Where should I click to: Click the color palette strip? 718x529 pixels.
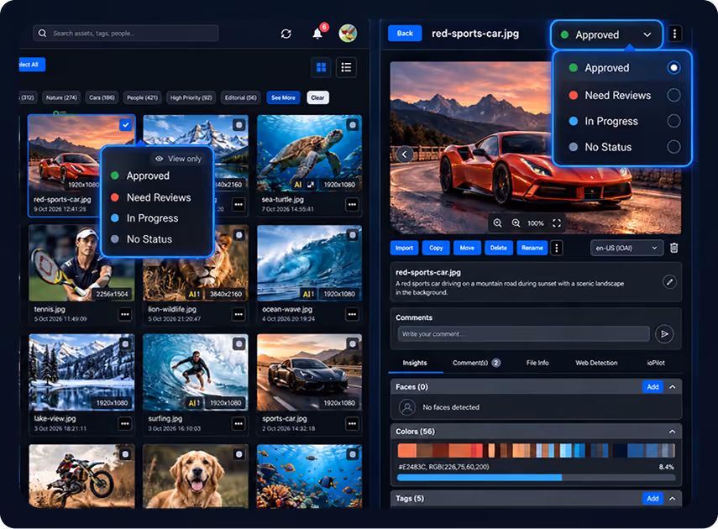(536, 450)
